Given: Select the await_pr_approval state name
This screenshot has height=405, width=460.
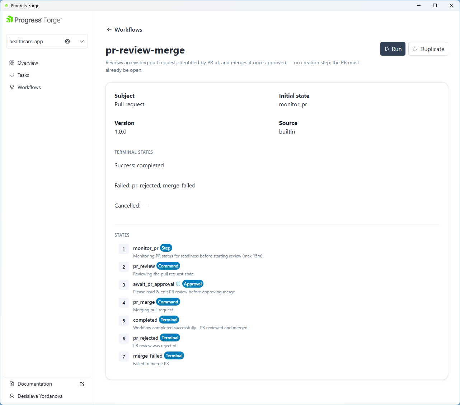Looking at the screenshot, I should (x=154, y=284).
